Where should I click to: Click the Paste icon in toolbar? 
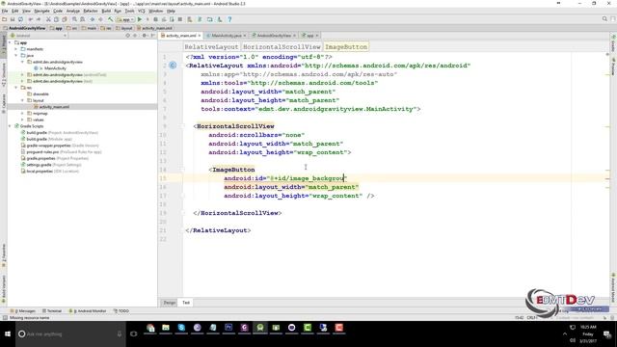click(x=65, y=19)
